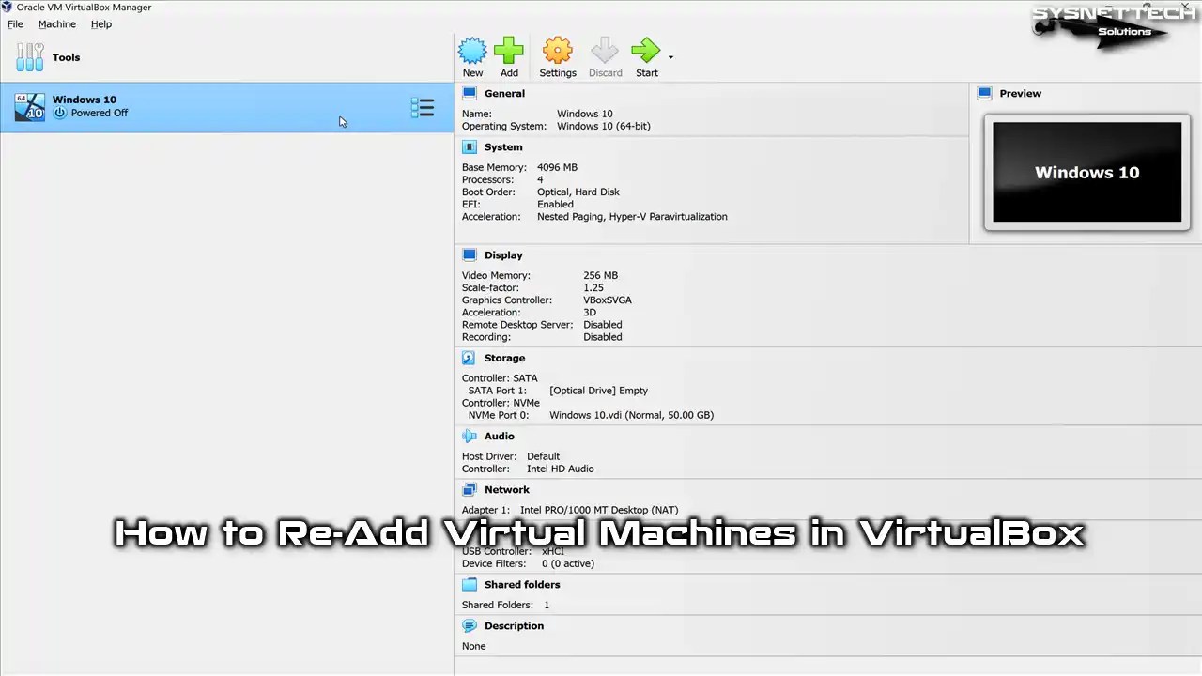Viewport: 1202px width, 676px height.
Task: Click the Network section icon
Action: [469, 489]
